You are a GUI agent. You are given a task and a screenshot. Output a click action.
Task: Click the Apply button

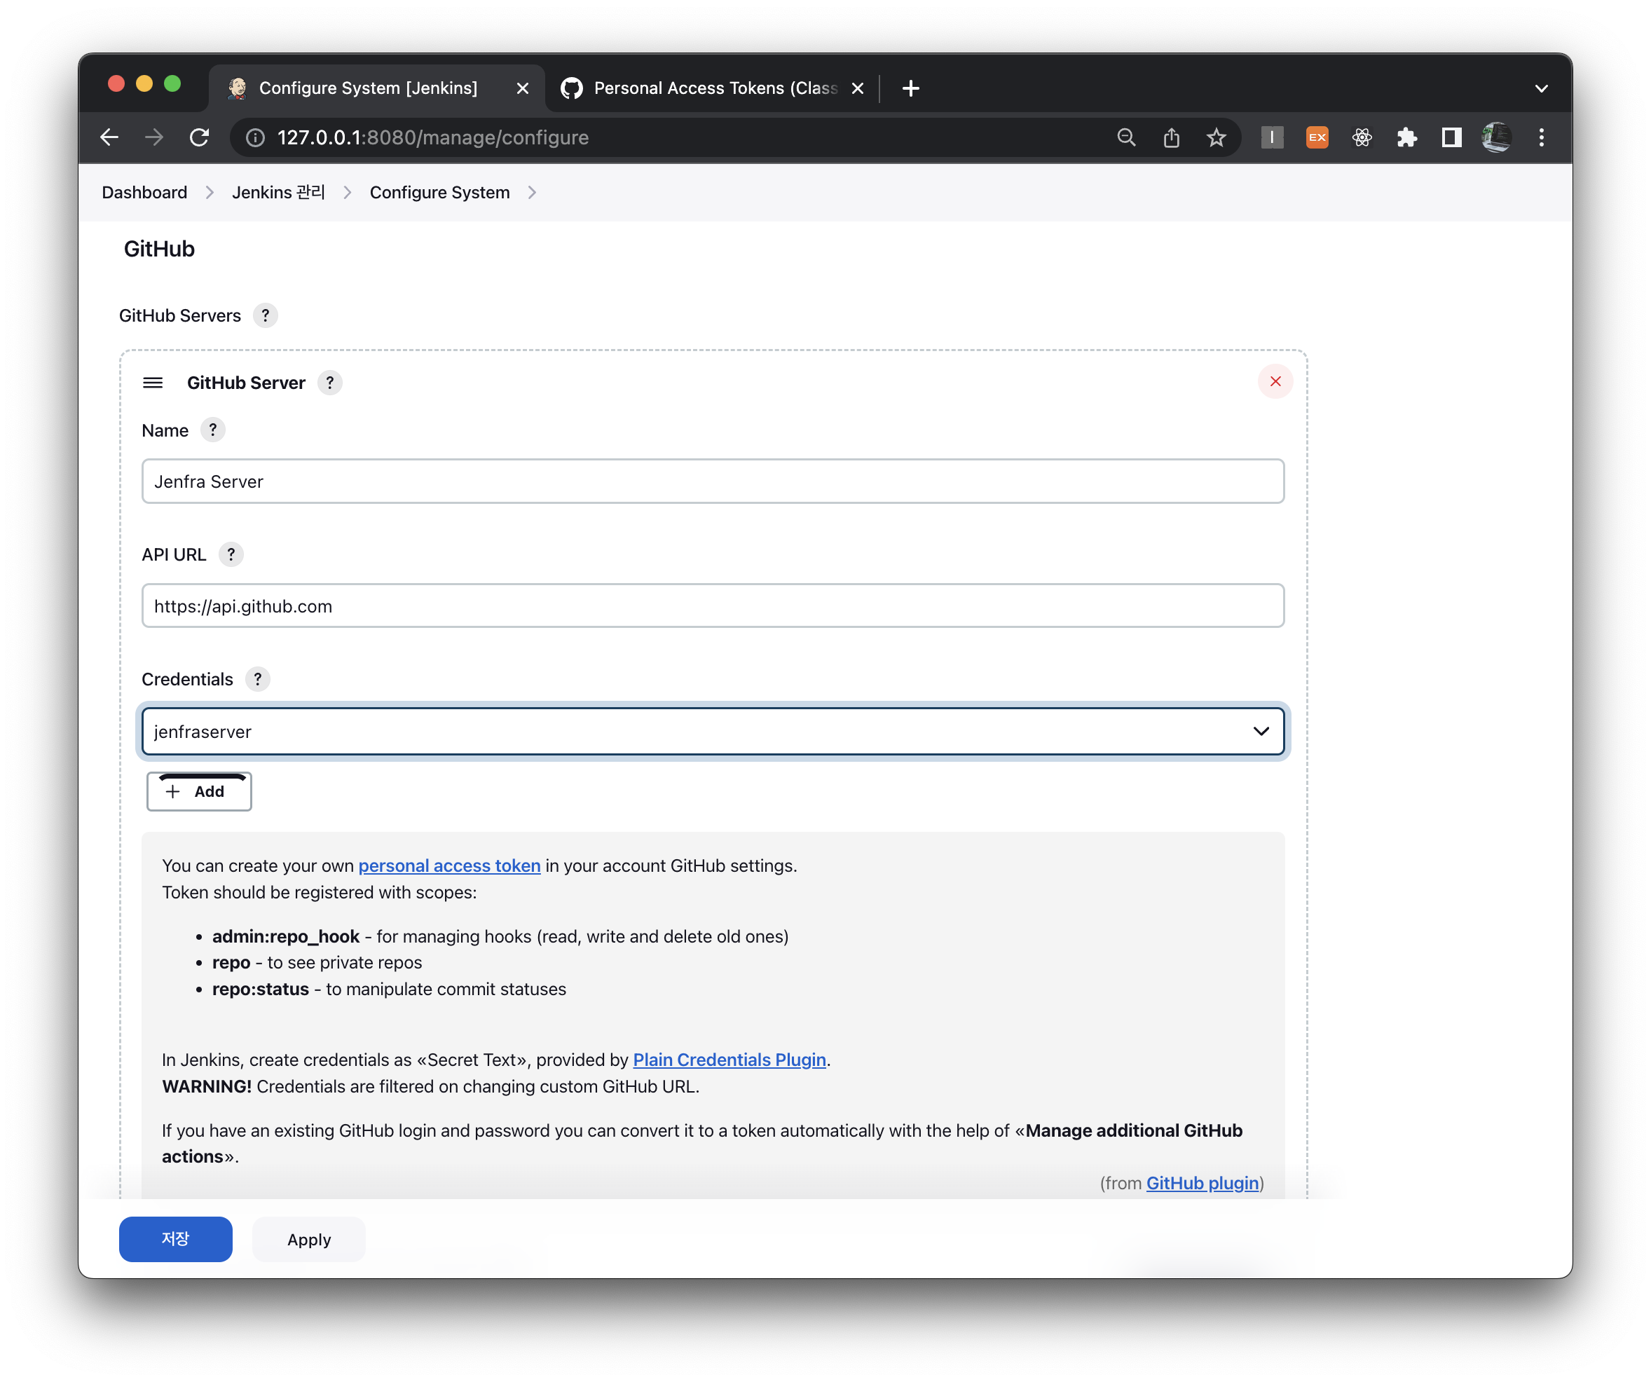[x=308, y=1239]
